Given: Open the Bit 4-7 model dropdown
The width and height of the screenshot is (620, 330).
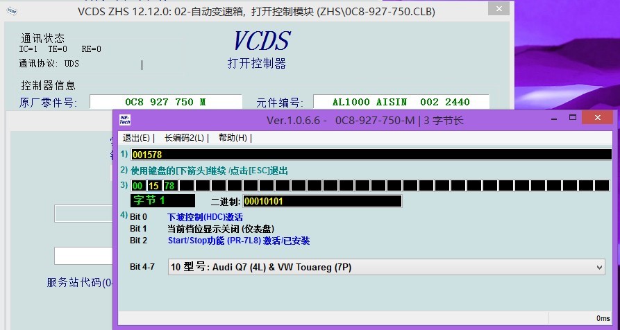Looking at the screenshot, I should coord(386,267).
